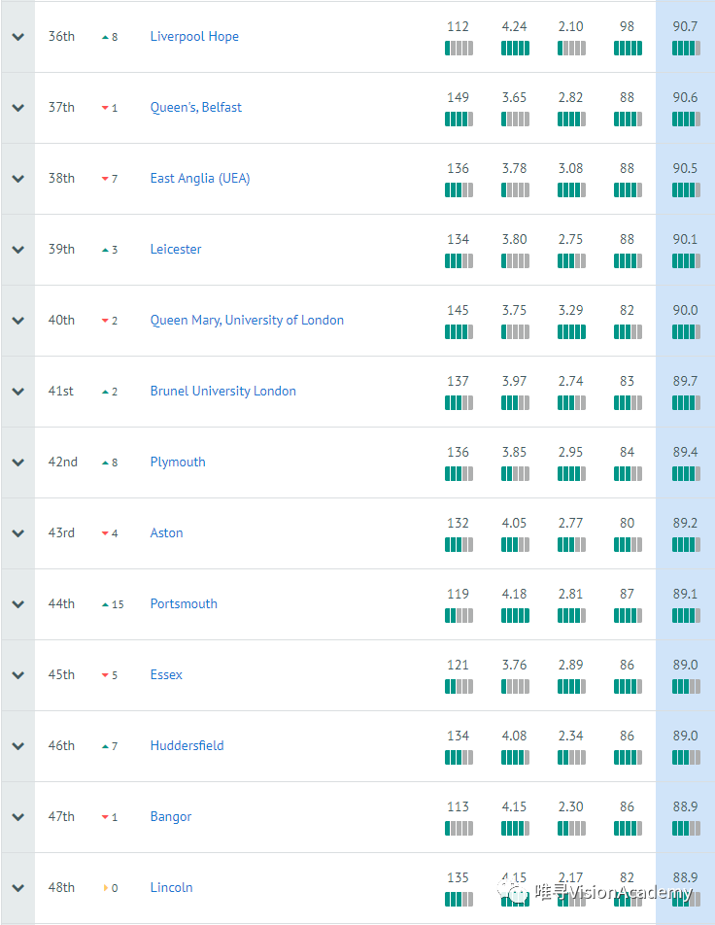Viewport: 715px width, 925px height.
Task: Click the 90.6 total score for Queen's, Belfast
Action: click(x=686, y=97)
